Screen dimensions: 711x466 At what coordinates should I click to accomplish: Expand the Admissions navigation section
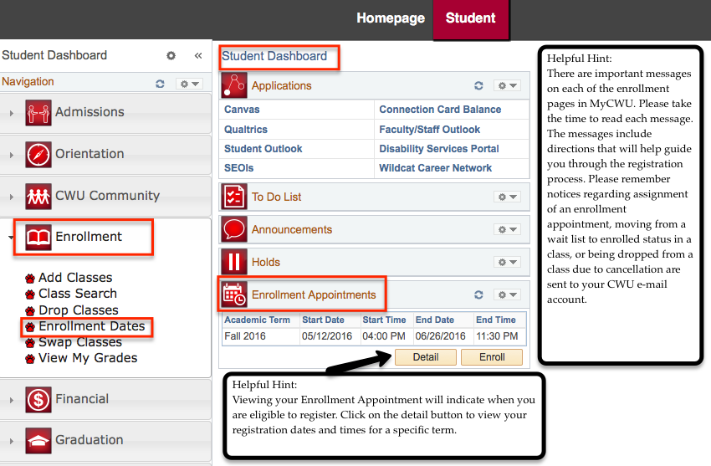coord(12,112)
